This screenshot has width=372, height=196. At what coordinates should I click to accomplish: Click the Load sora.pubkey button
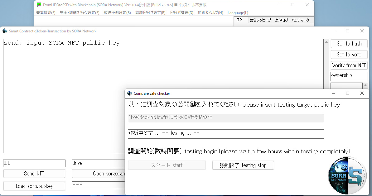pos(34,186)
